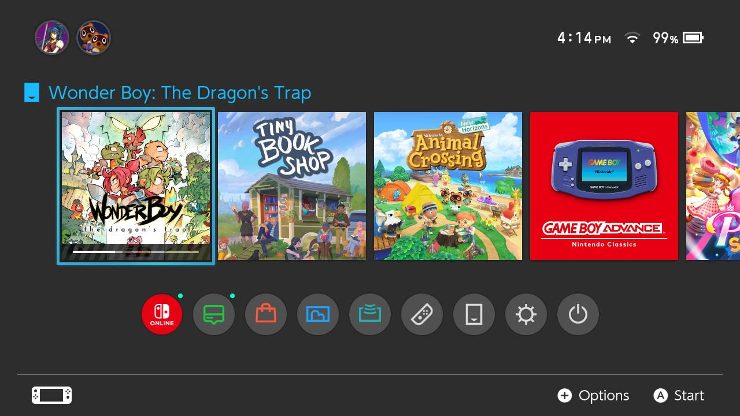740x416 pixels.
Task: Open the GameShare icon
Action: coord(370,314)
